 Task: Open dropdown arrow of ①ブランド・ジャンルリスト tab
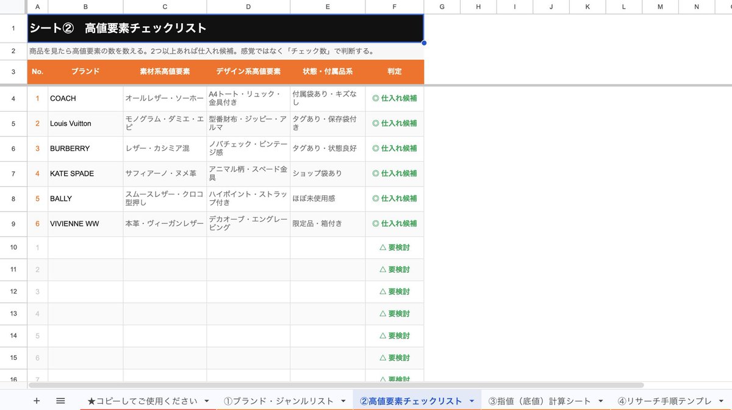342,401
